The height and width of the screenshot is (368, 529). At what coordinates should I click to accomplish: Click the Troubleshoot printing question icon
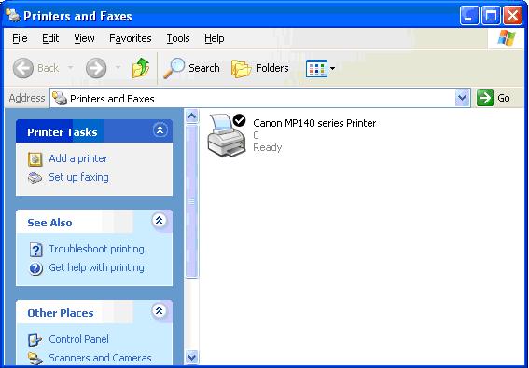35,250
